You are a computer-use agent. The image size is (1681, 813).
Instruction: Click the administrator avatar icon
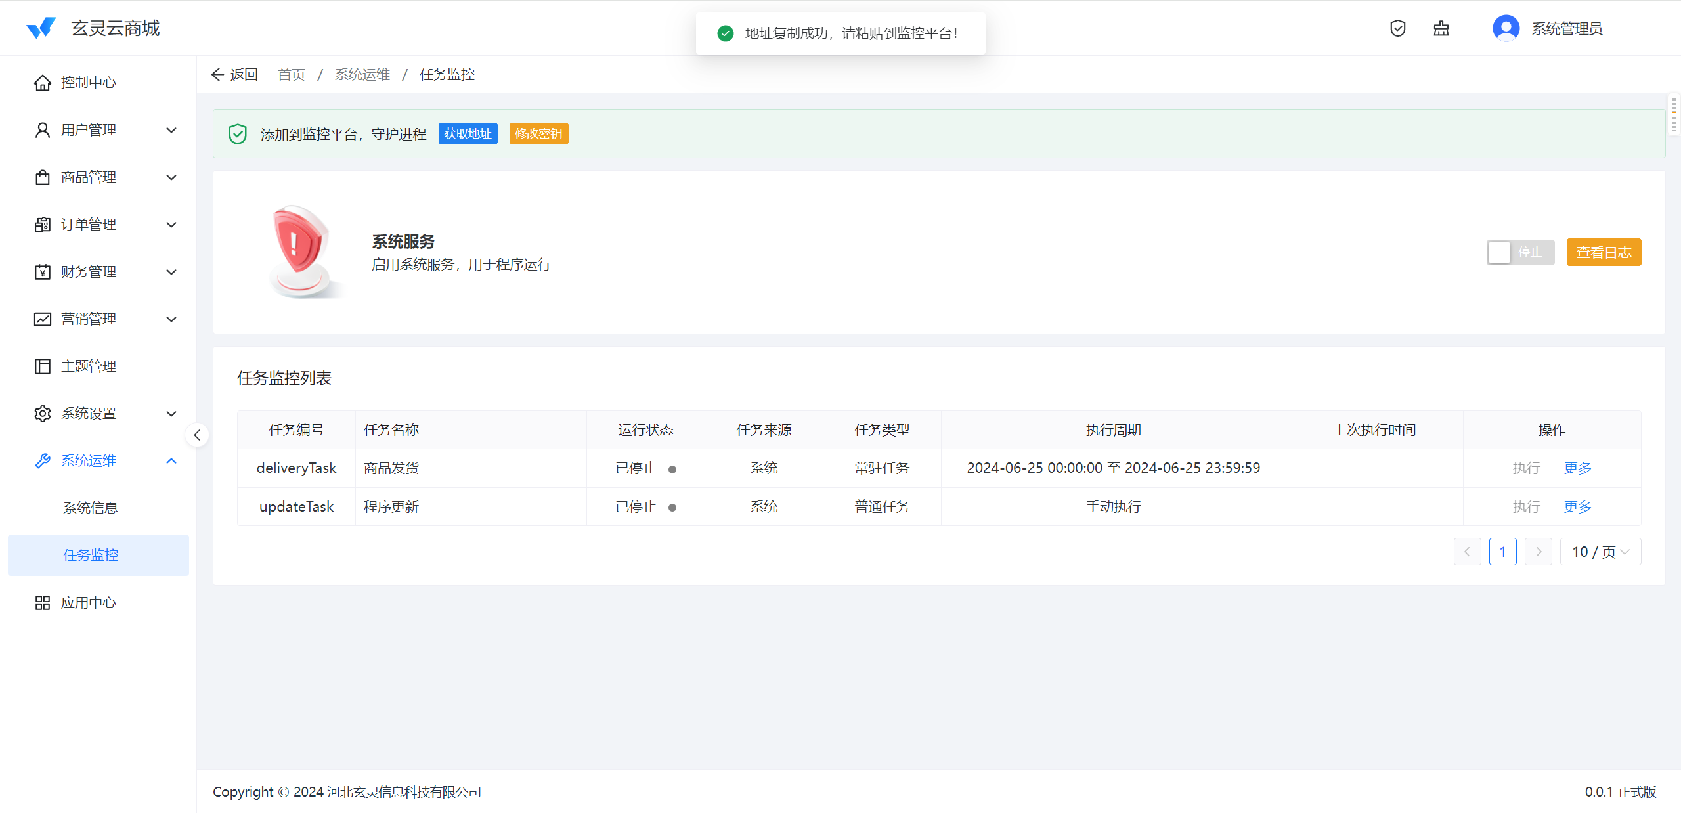click(x=1506, y=28)
